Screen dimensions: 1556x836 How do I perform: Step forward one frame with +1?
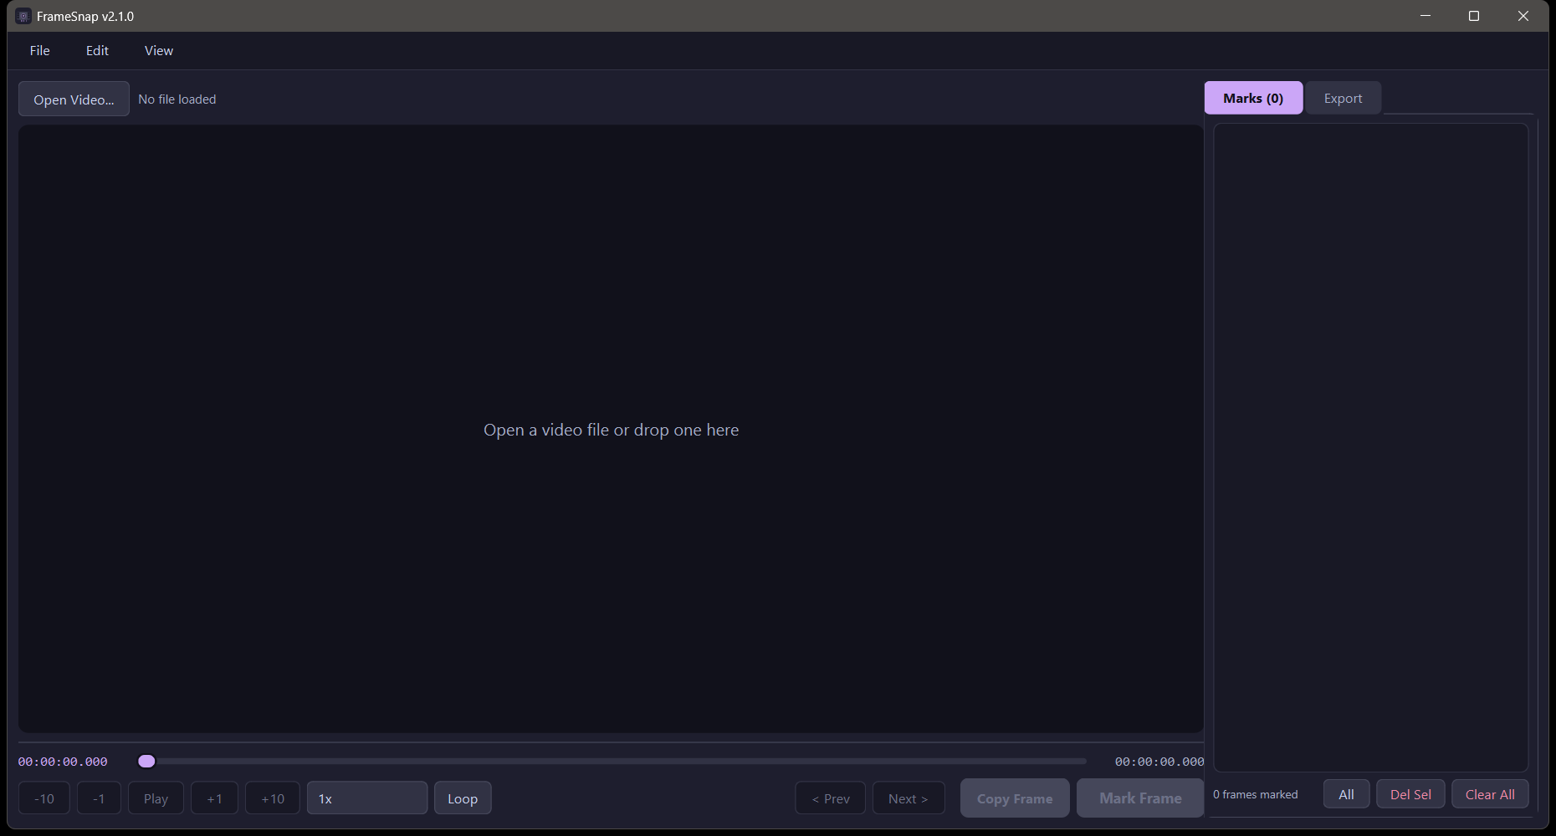click(x=214, y=798)
